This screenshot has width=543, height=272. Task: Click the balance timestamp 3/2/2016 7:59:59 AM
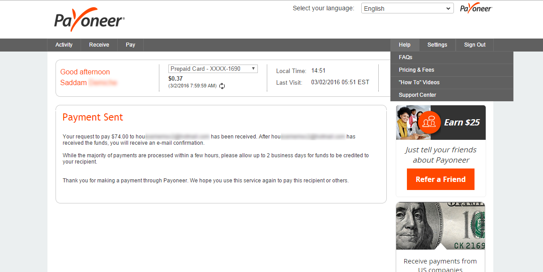click(192, 86)
